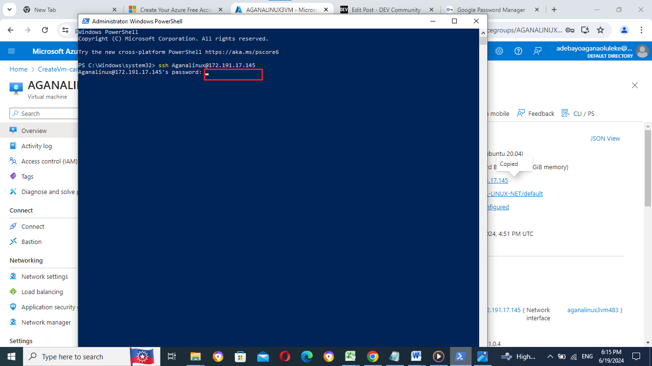Open the Azure portal hamburger menu
652x366 pixels.
11,51
